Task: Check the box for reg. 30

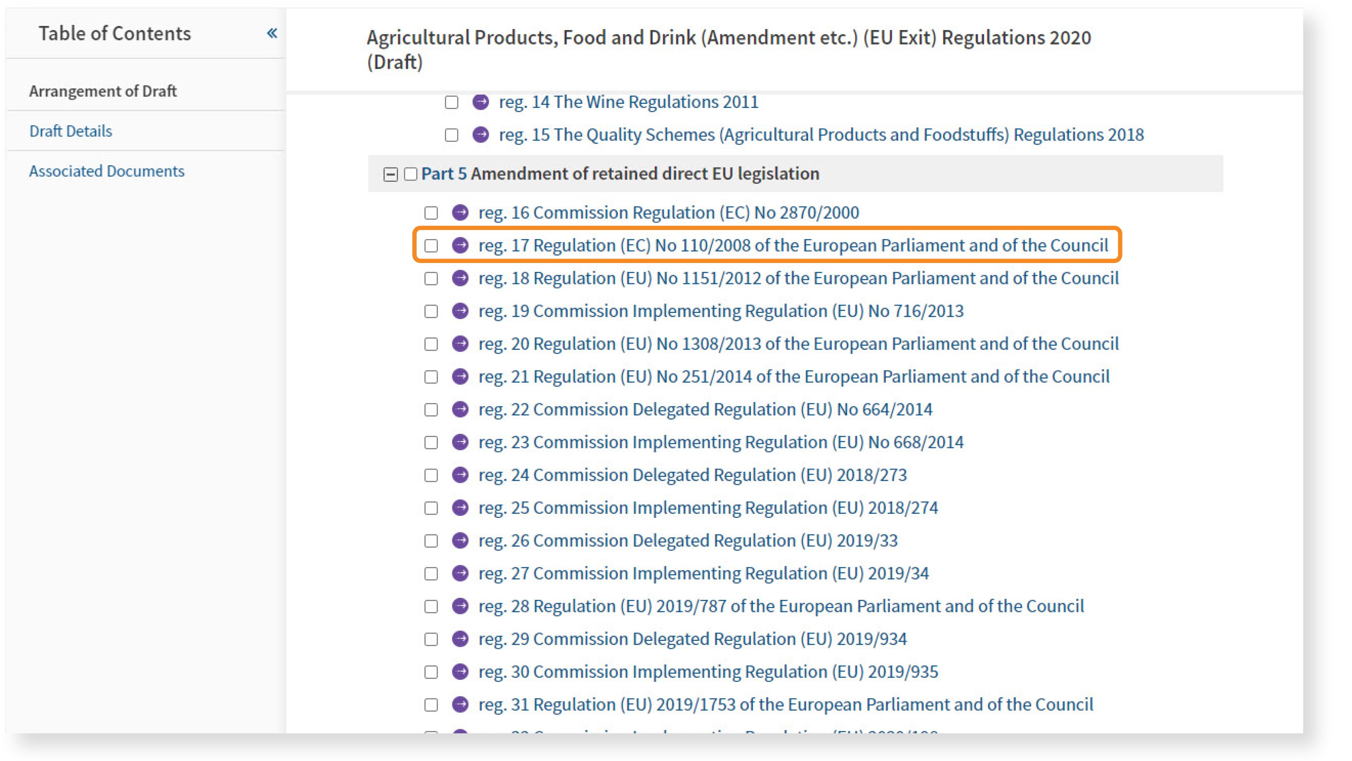Action: click(431, 673)
